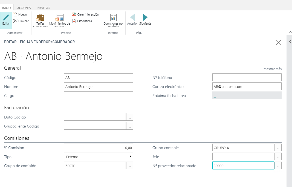The width and height of the screenshot is (292, 187).
Task: Click the Nº teléfono field
Action: click(247, 78)
